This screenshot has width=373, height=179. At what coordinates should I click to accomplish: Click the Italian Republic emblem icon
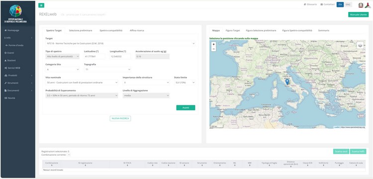[x=361, y=5]
